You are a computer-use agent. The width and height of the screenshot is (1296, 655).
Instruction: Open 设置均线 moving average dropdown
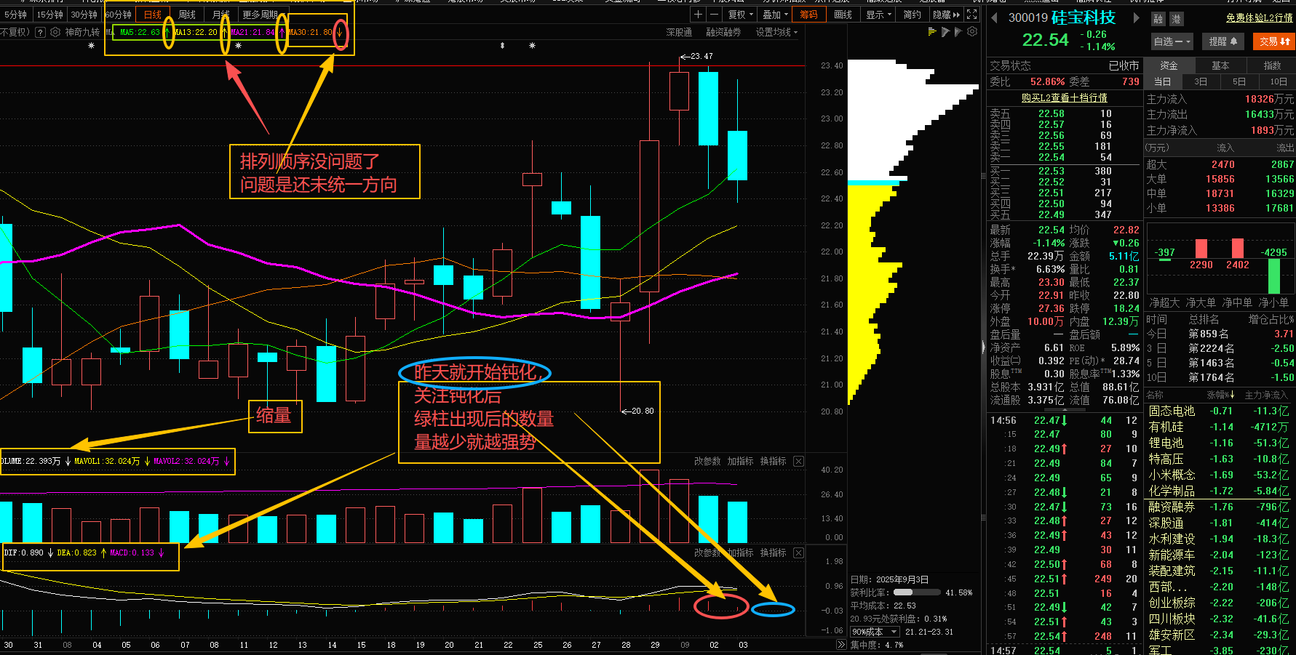pyautogui.click(x=776, y=32)
